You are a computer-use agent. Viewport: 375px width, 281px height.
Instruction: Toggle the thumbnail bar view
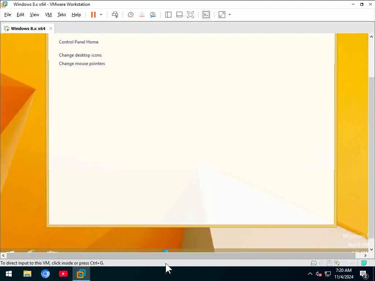coord(179,15)
